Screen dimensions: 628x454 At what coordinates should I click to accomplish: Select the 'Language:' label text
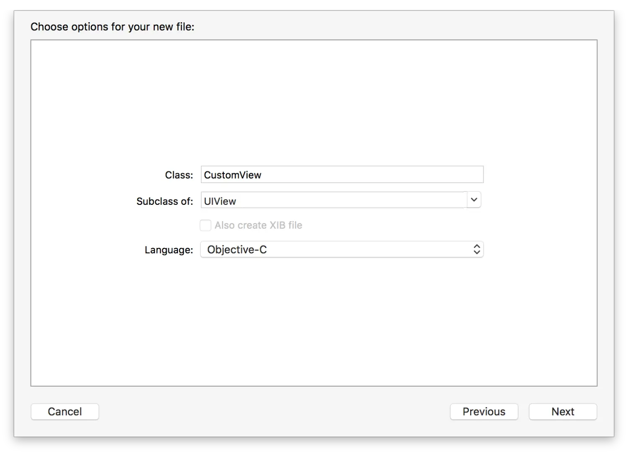(x=169, y=250)
